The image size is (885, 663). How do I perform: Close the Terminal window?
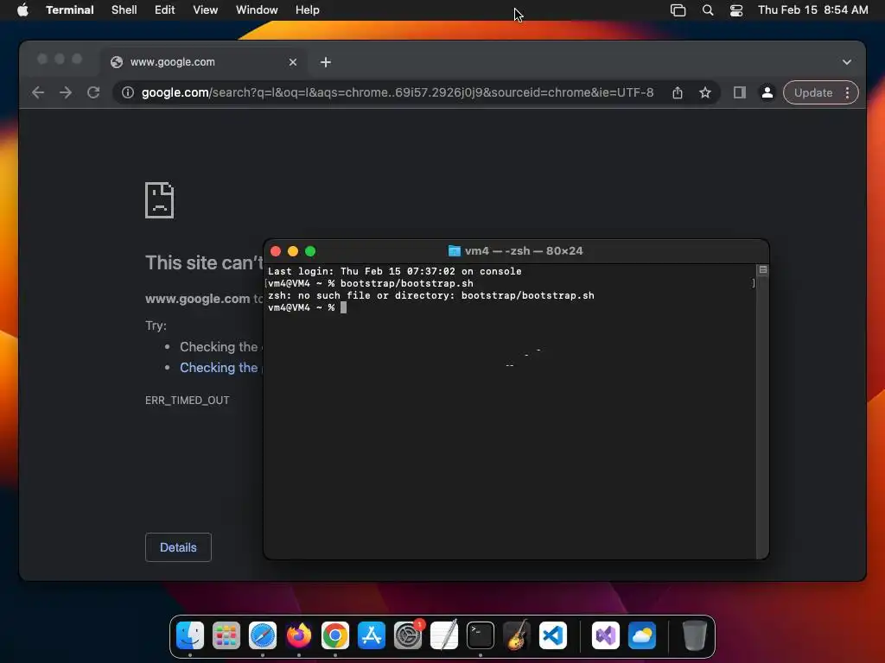pos(276,251)
